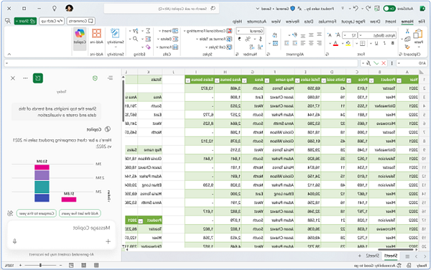Click the Borders grid icon

(x=363, y=43)
